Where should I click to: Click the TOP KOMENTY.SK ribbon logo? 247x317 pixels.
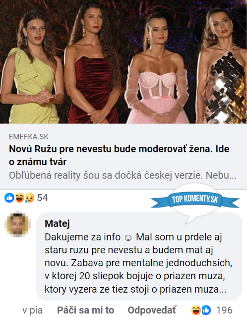coord(195,200)
